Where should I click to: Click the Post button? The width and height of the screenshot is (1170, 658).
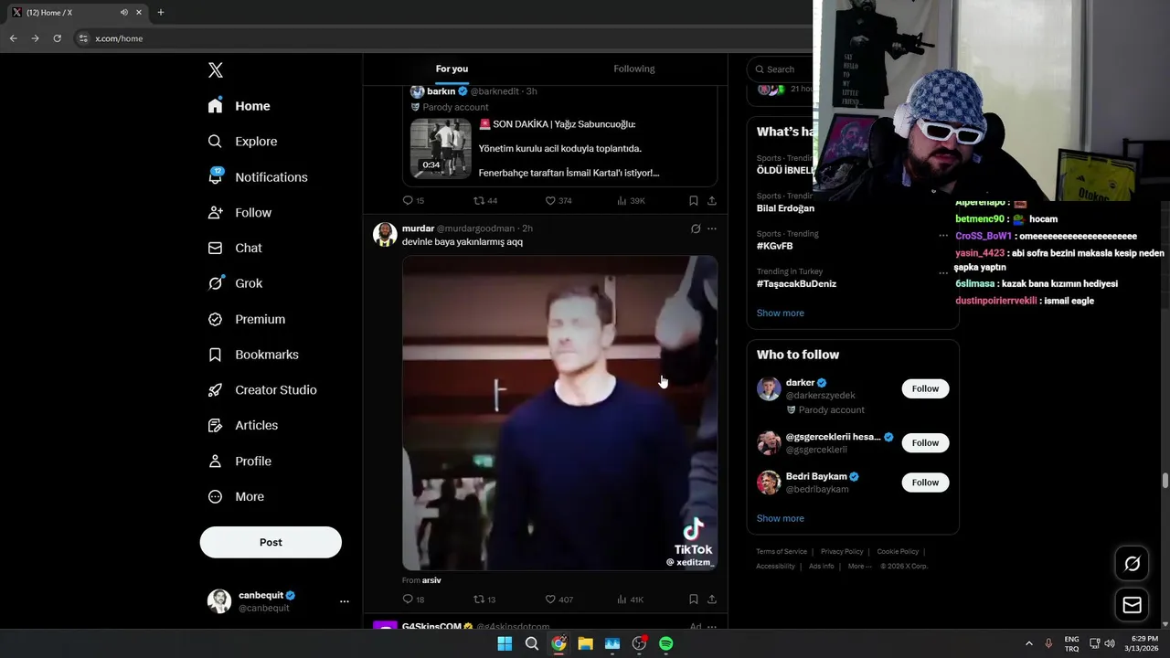[271, 542]
